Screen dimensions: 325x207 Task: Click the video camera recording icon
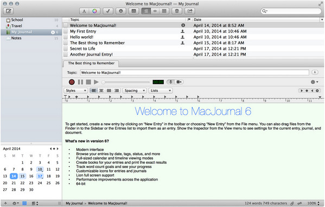point(179,82)
